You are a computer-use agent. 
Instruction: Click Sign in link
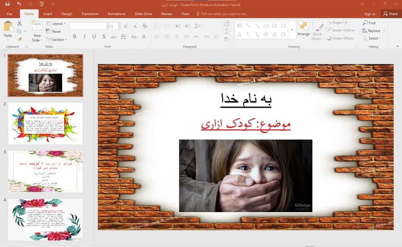click(x=370, y=14)
